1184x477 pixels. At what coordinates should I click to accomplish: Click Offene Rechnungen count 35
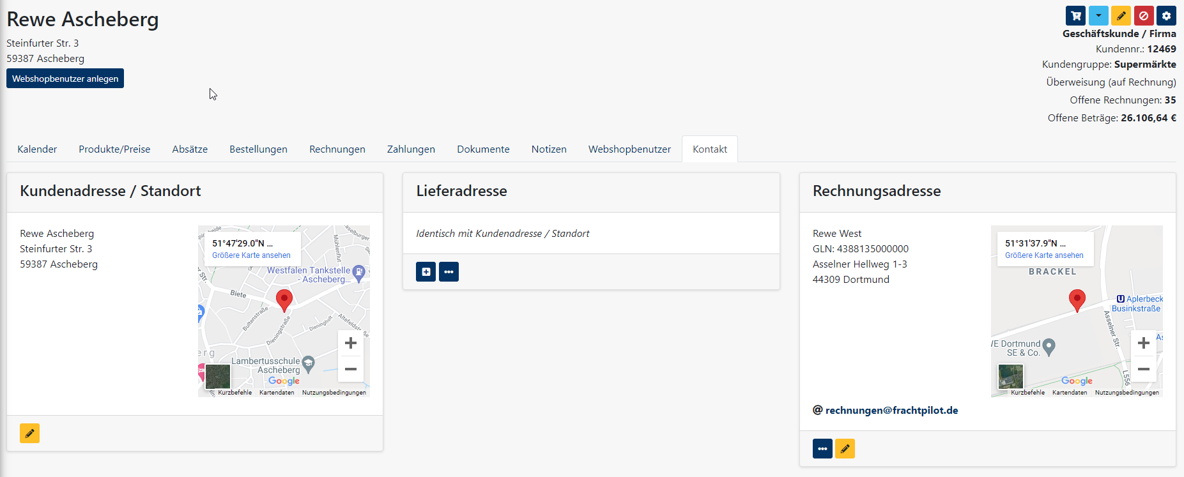pyautogui.click(x=1170, y=100)
